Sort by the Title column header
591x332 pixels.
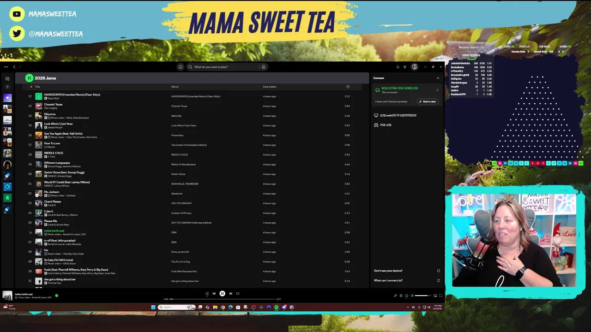click(37, 87)
